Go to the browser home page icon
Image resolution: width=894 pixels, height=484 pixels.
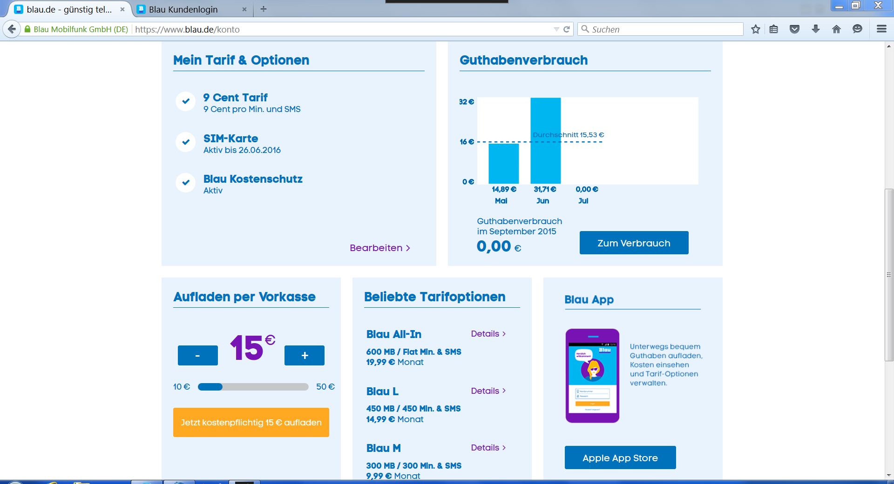point(836,29)
